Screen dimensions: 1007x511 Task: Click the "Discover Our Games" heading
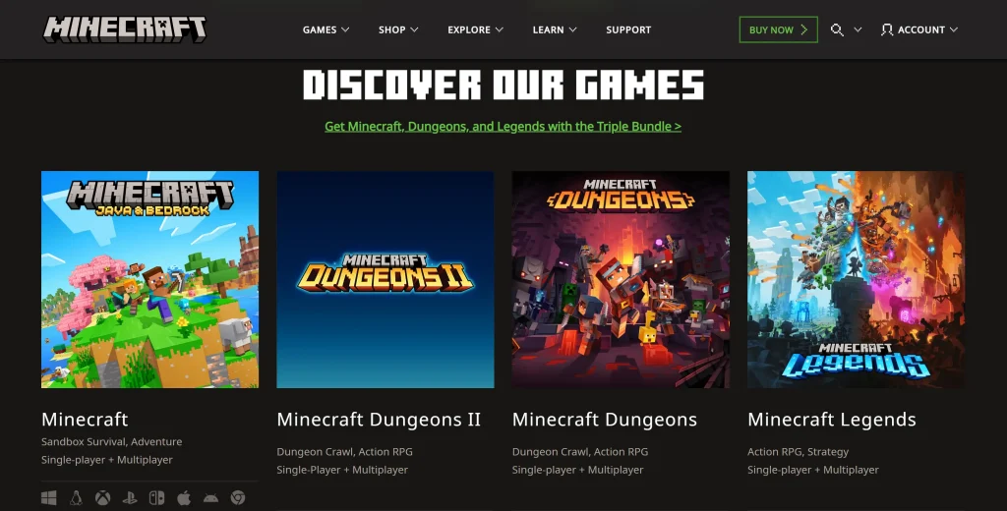(x=503, y=85)
